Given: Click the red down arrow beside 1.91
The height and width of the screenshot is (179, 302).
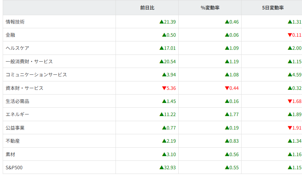Looking at the screenshot, I should [290, 128].
